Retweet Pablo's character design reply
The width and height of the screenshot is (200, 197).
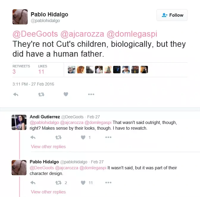pos(58,183)
